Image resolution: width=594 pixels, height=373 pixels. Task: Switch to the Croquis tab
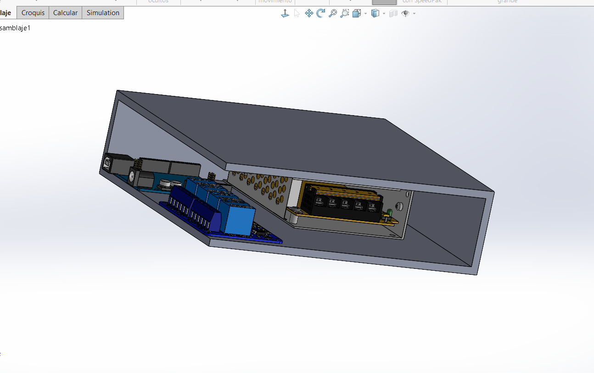point(33,13)
